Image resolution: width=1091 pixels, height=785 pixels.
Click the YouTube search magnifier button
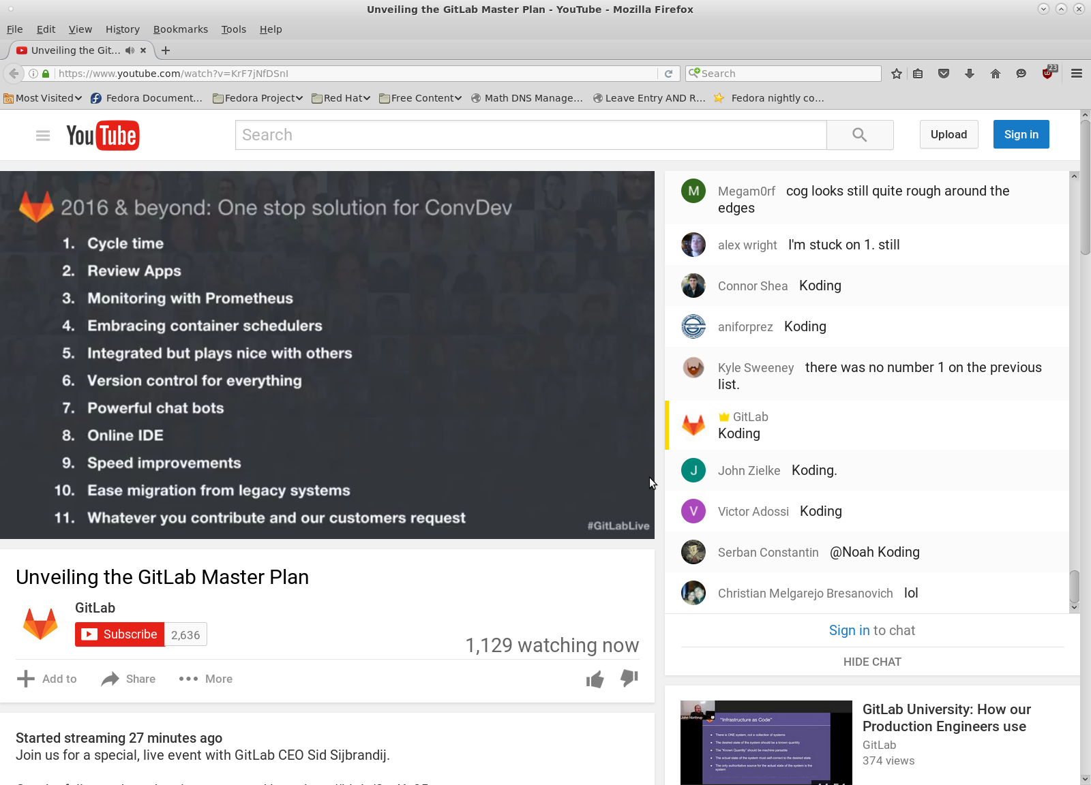coord(860,135)
